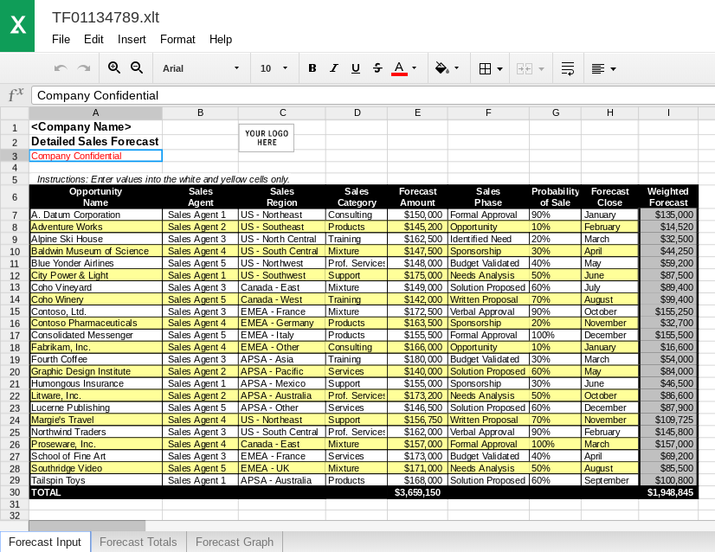
Task: Select 'Written Proposal' for Coho Winery
Action: [488, 299]
